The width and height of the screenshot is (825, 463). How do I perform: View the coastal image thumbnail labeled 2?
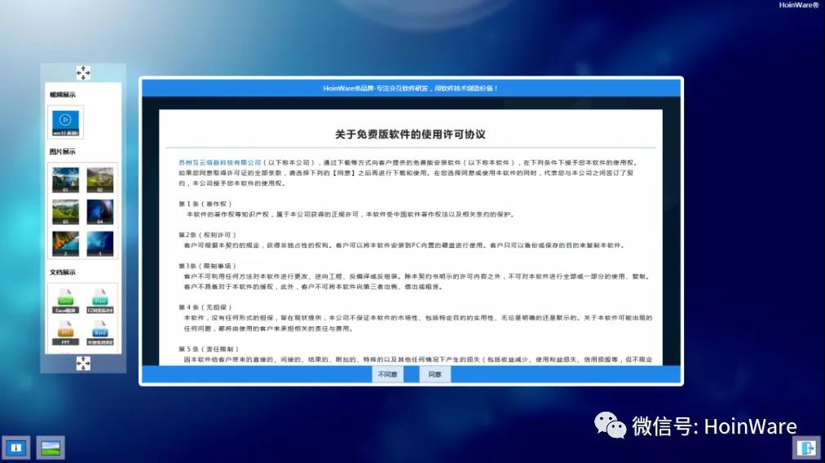click(x=66, y=244)
